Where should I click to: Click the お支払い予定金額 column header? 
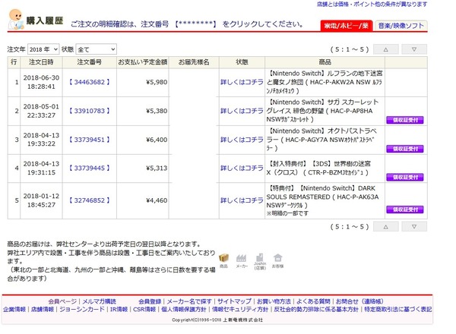click(x=143, y=61)
